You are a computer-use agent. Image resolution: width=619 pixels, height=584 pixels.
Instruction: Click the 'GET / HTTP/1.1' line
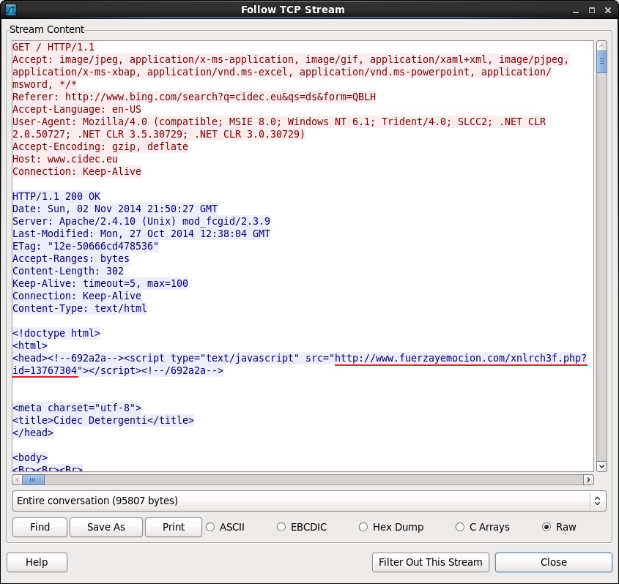(x=53, y=48)
